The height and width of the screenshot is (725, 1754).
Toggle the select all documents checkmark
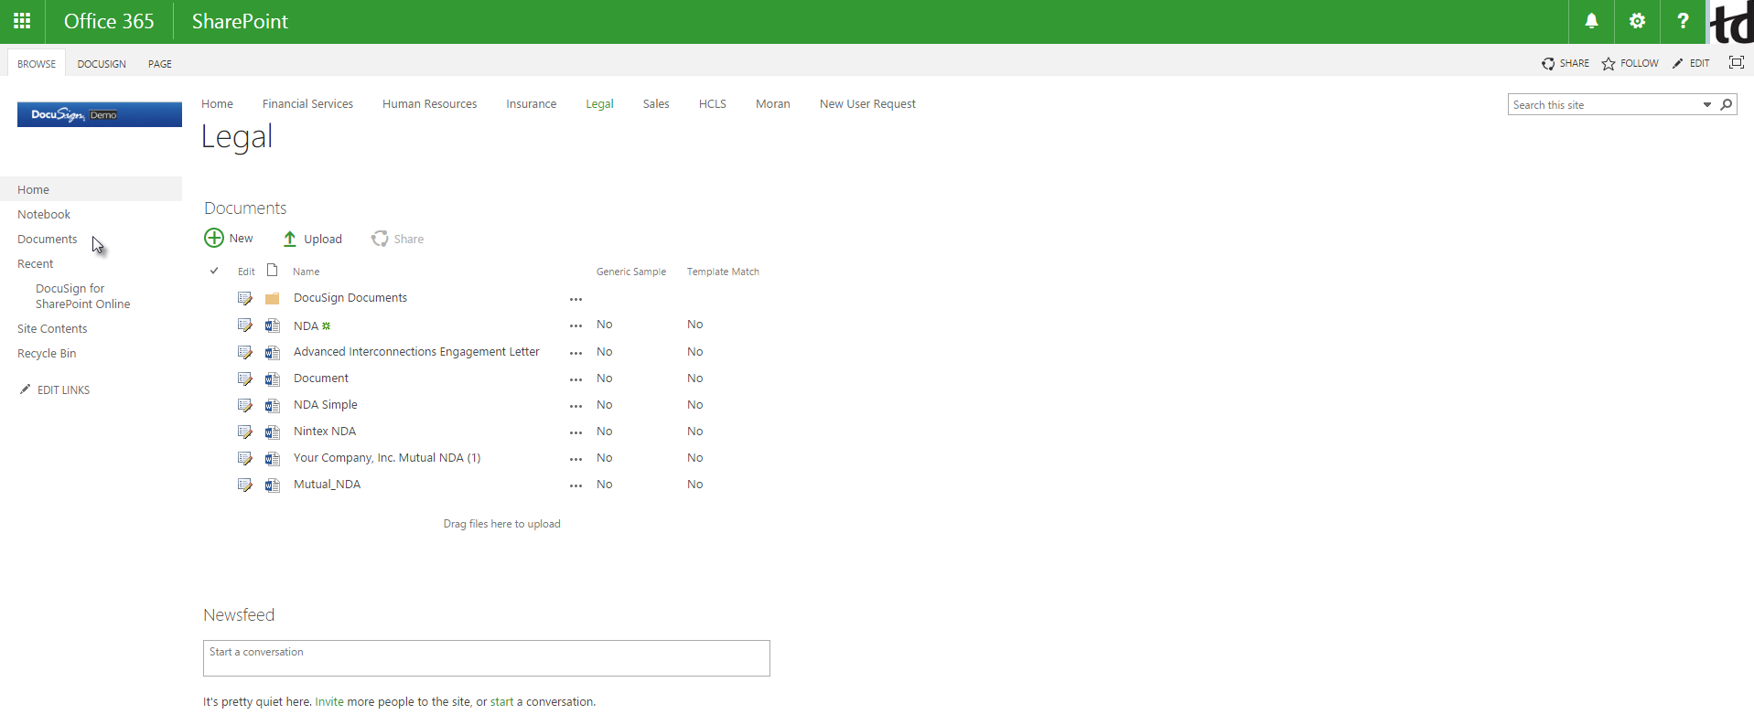[214, 271]
